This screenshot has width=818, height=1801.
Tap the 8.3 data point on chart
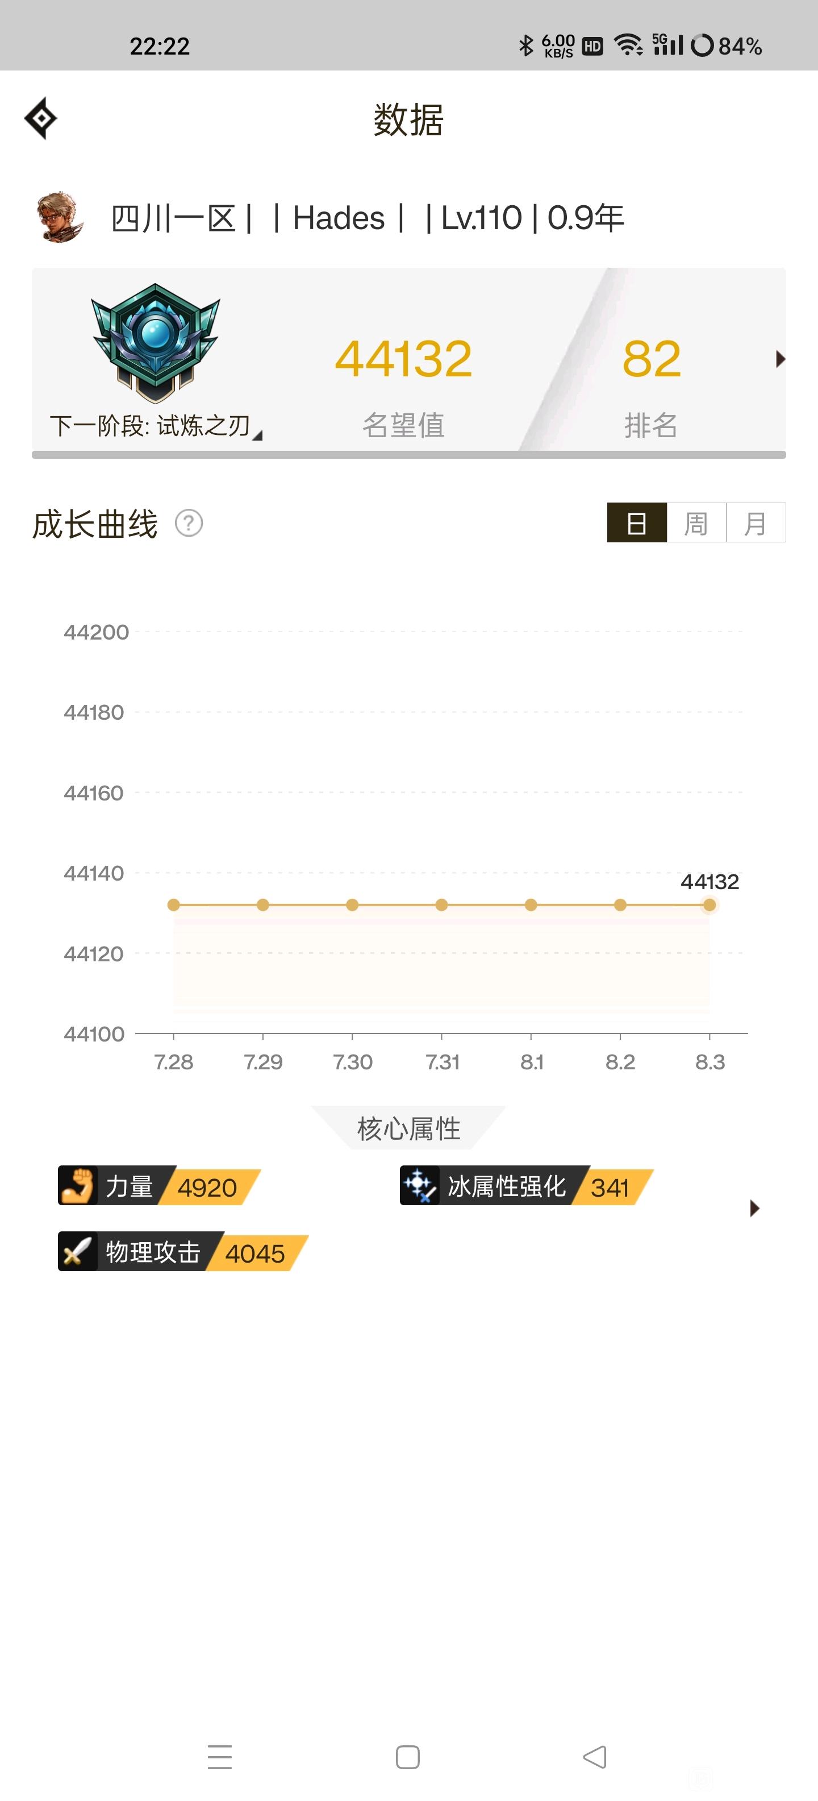pyautogui.click(x=709, y=904)
